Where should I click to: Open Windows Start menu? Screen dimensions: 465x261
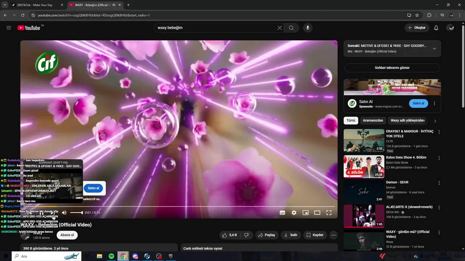(6, 256)
